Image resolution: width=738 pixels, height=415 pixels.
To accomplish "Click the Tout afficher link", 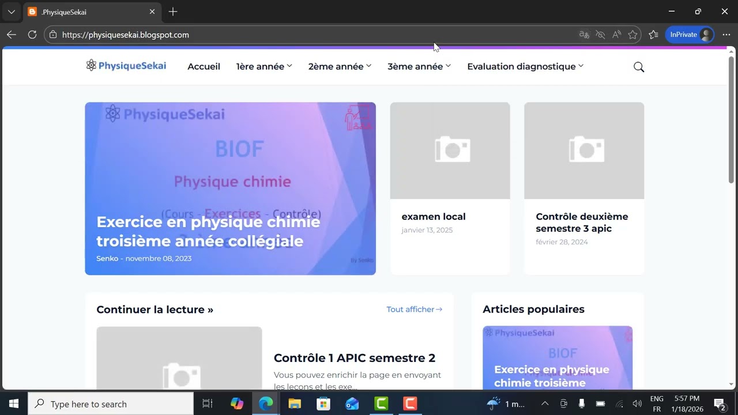I will click(x=415, y=310).
